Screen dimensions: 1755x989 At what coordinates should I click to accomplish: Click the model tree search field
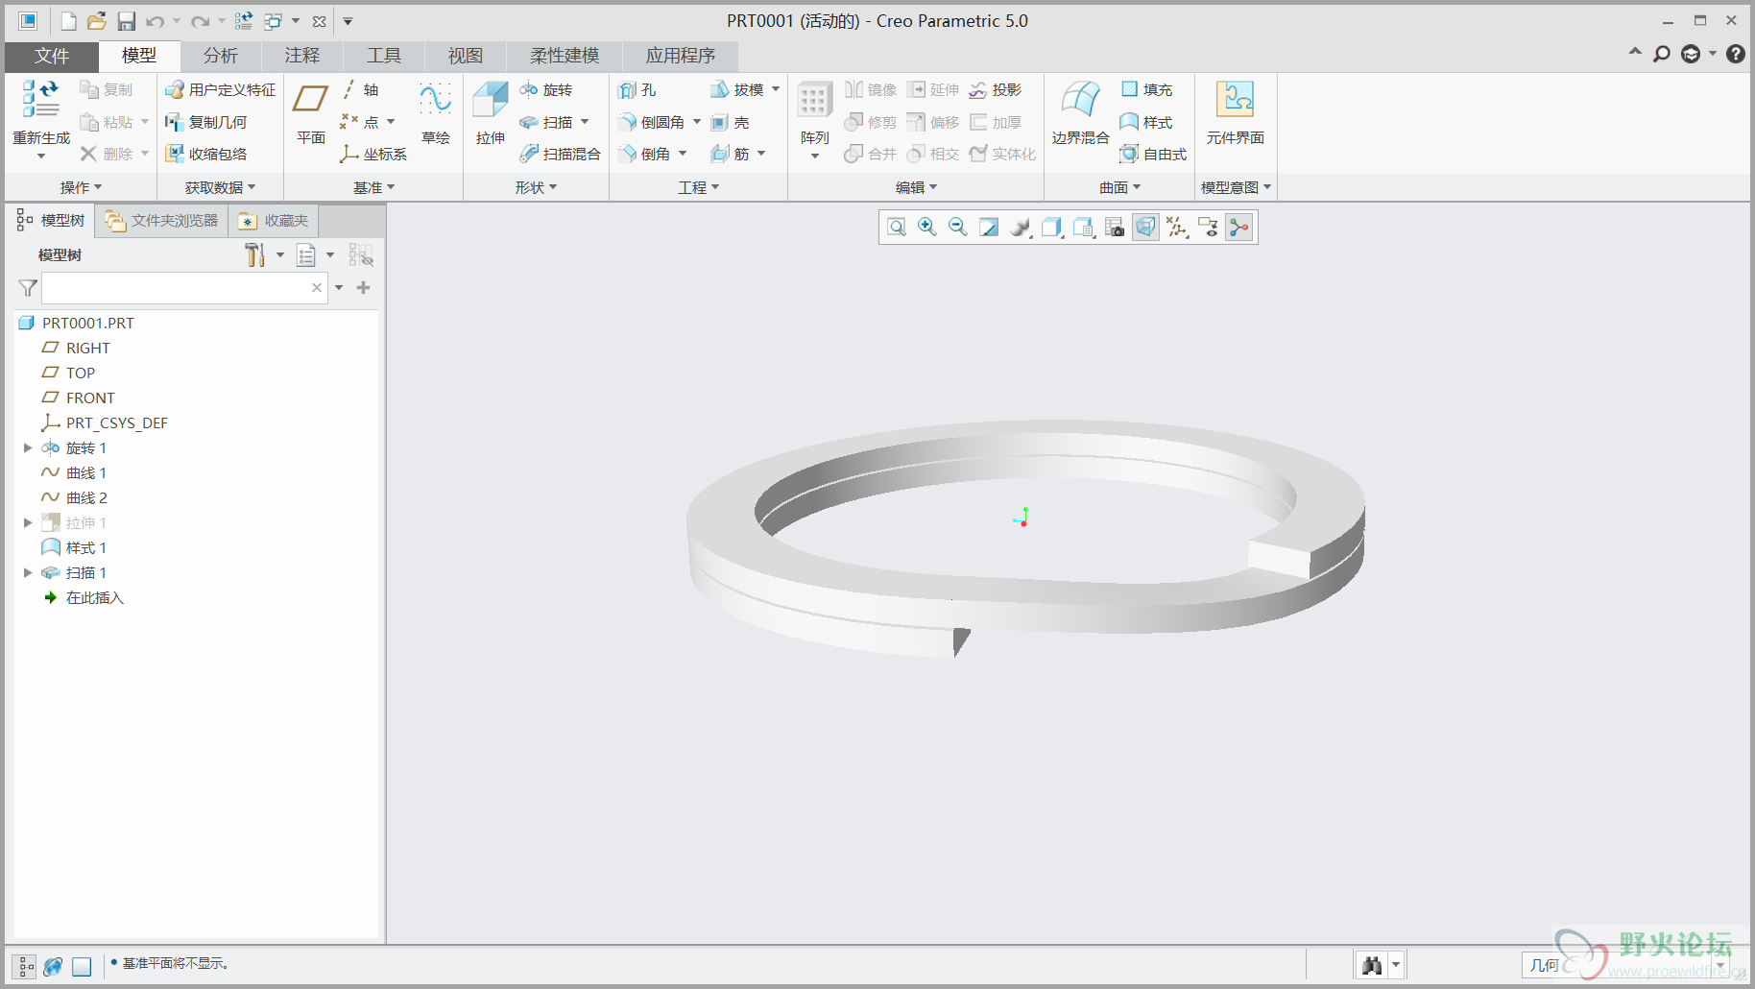(x=175, y=288)
